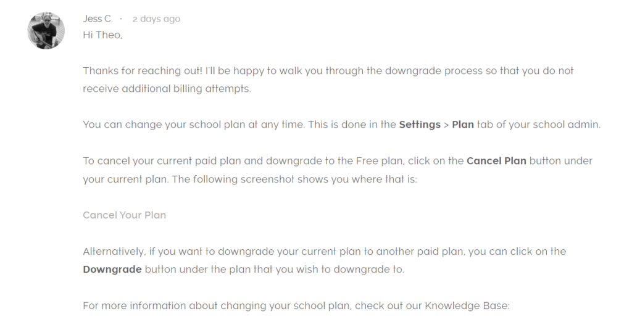Click the 'Hi Theo,' greeting line
The image size is (632, 330).
pos(103,35)
